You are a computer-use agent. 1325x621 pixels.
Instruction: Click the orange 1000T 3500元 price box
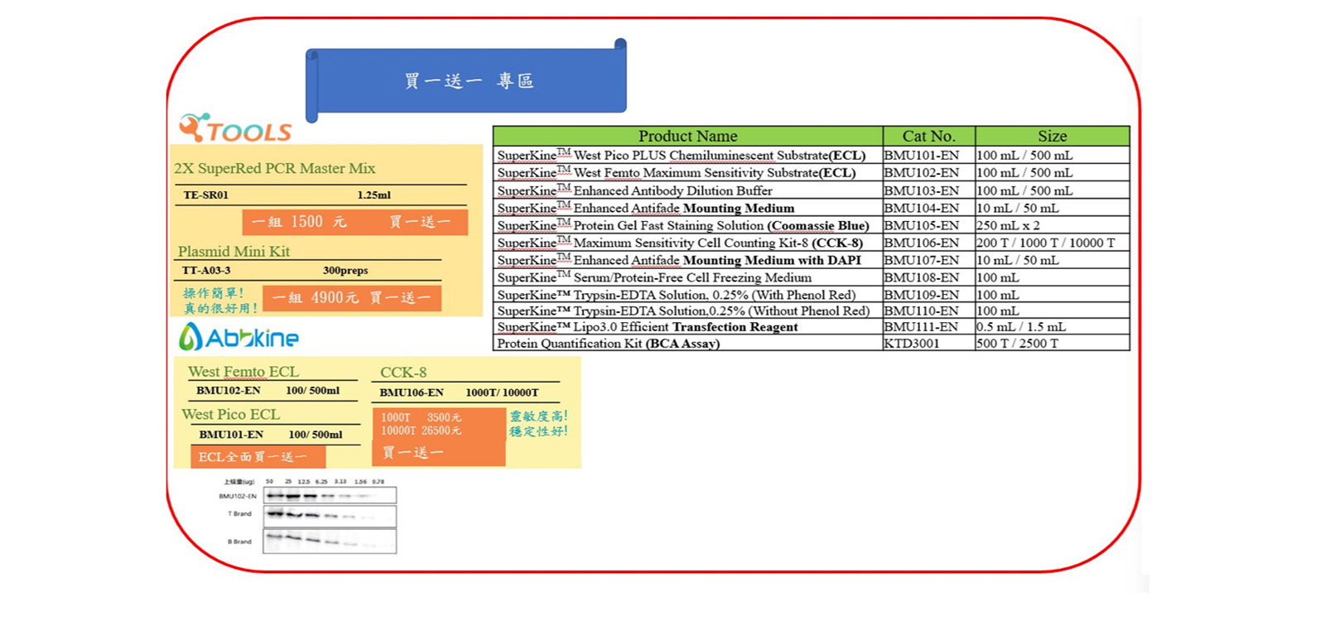439,436
